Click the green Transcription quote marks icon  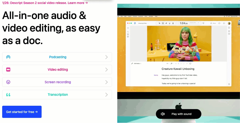pos(8,95)
